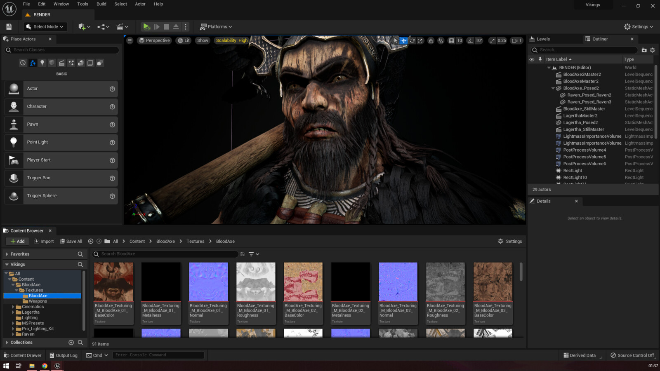Open Content Browser Settings

pos(510,242)
